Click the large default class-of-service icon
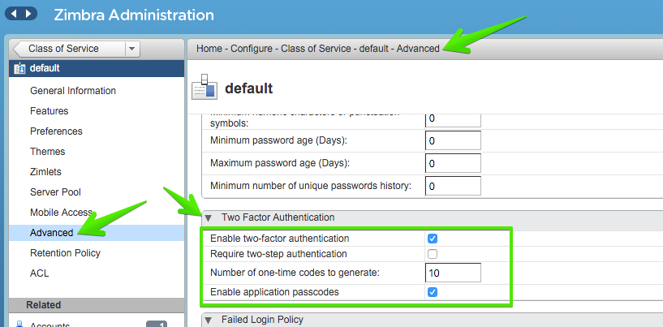The image size is (663, 327). (x=204, y=87)
